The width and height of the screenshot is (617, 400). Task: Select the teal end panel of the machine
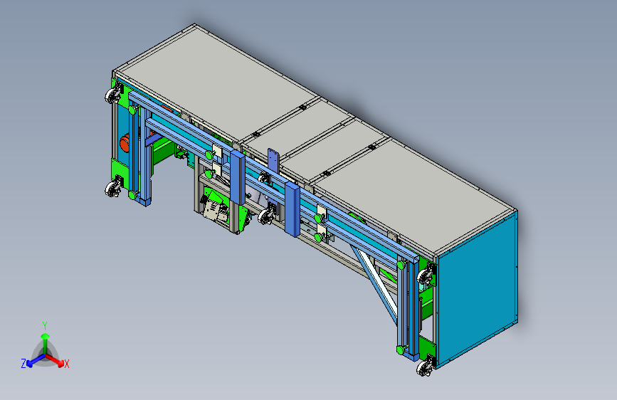point(478,290)
